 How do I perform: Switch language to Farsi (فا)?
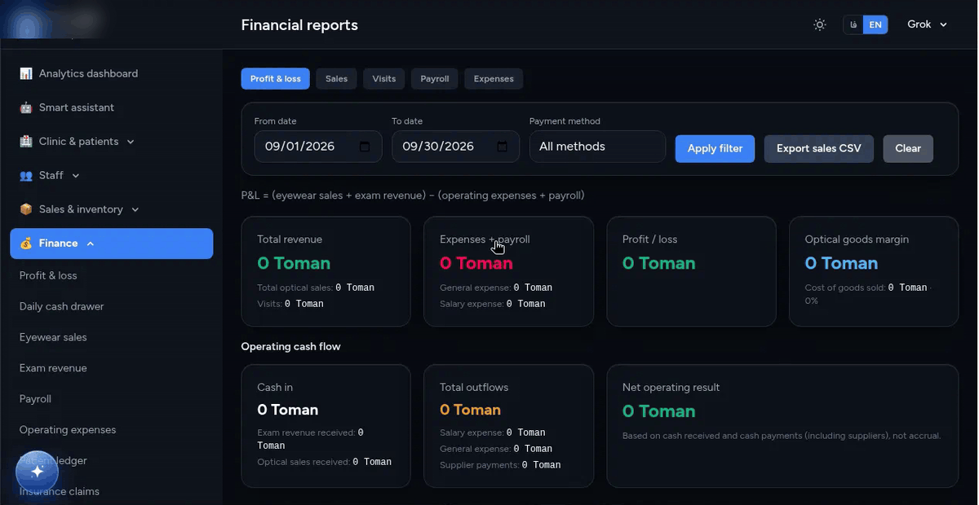click(853, 24)
